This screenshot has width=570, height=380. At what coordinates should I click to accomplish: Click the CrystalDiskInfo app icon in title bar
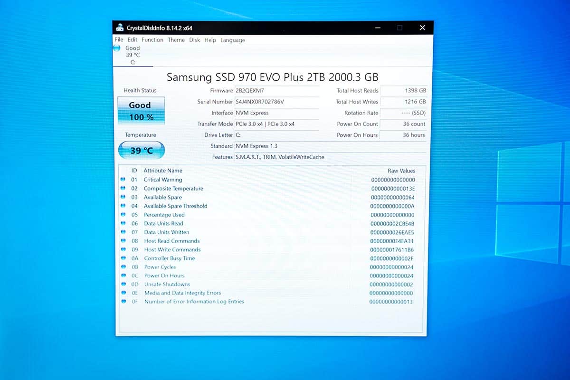pyautogui.click(x=120, y=28)
